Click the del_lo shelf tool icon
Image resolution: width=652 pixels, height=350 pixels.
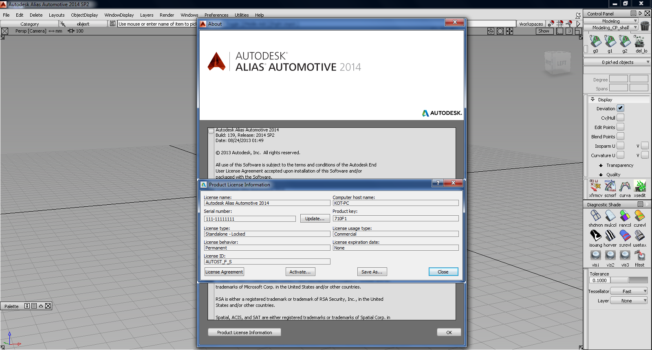tap(640, 41)
